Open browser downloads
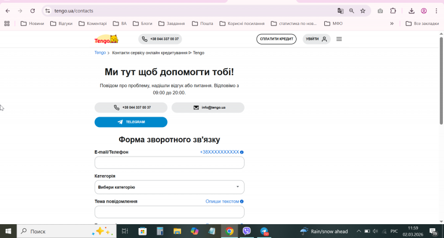444x238 pixels. [x=412, y=11]
